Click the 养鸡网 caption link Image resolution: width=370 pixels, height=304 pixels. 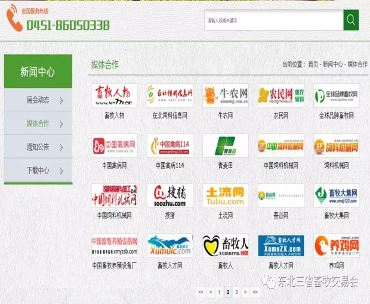tap(337, 266)
